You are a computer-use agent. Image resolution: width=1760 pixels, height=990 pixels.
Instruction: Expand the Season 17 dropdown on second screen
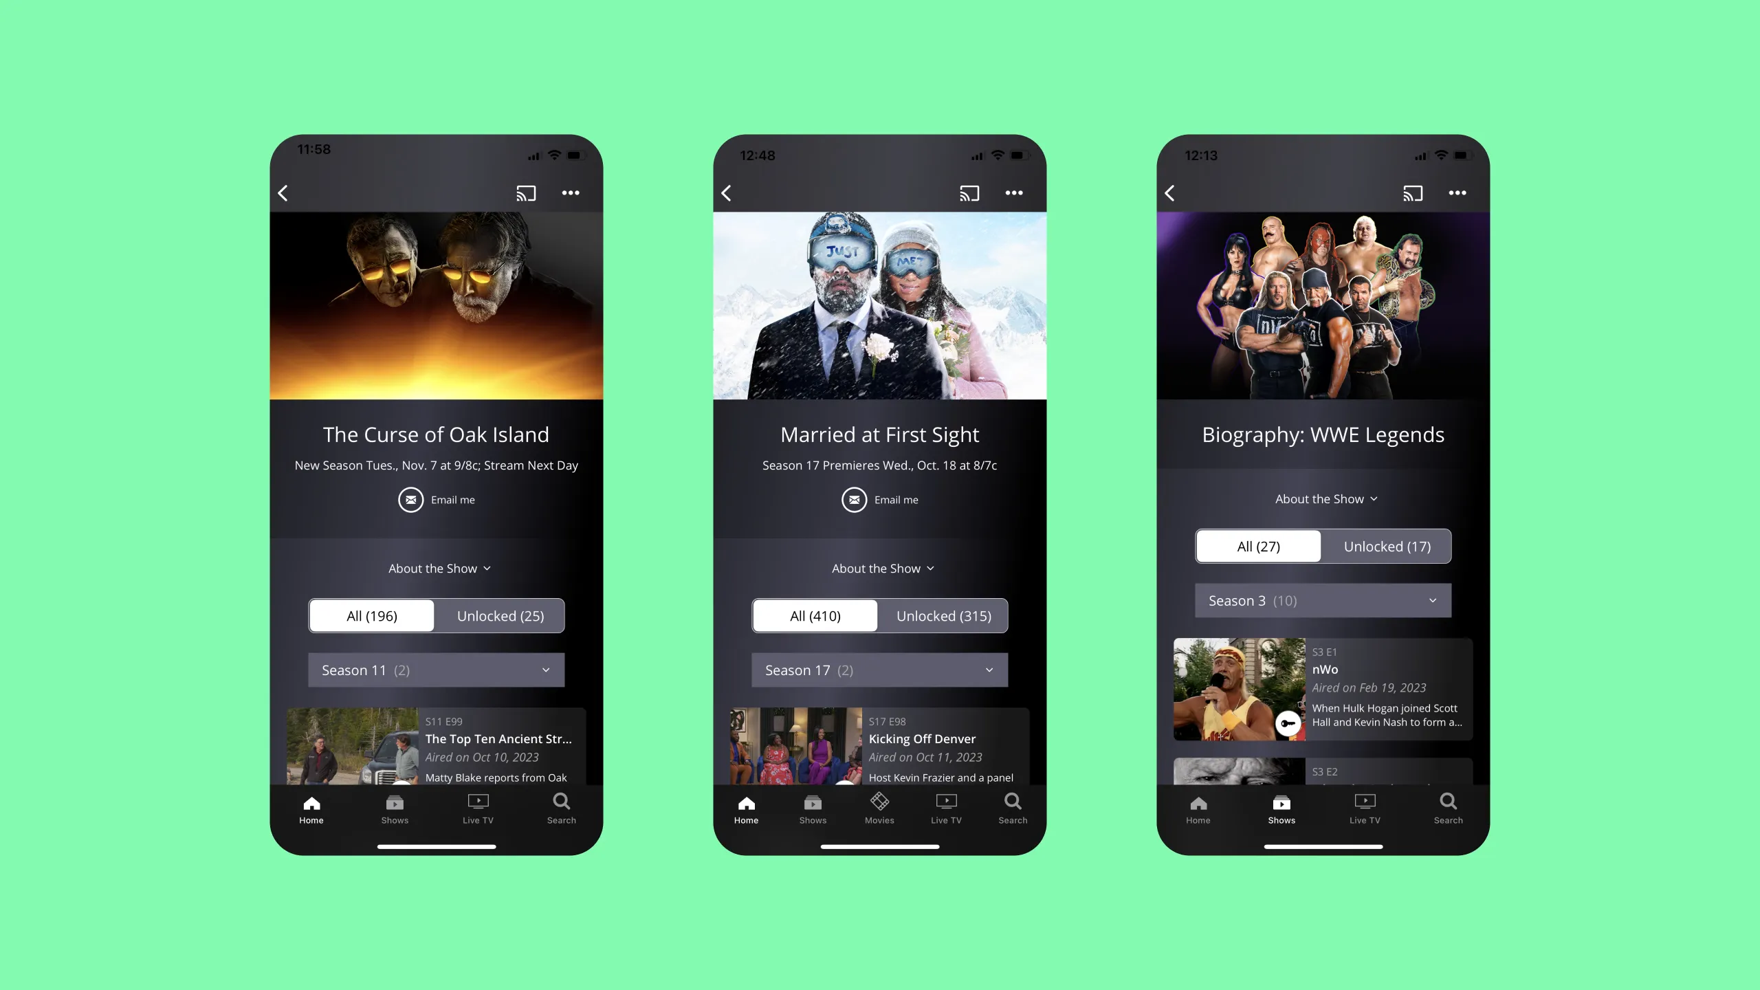[880, 670]
